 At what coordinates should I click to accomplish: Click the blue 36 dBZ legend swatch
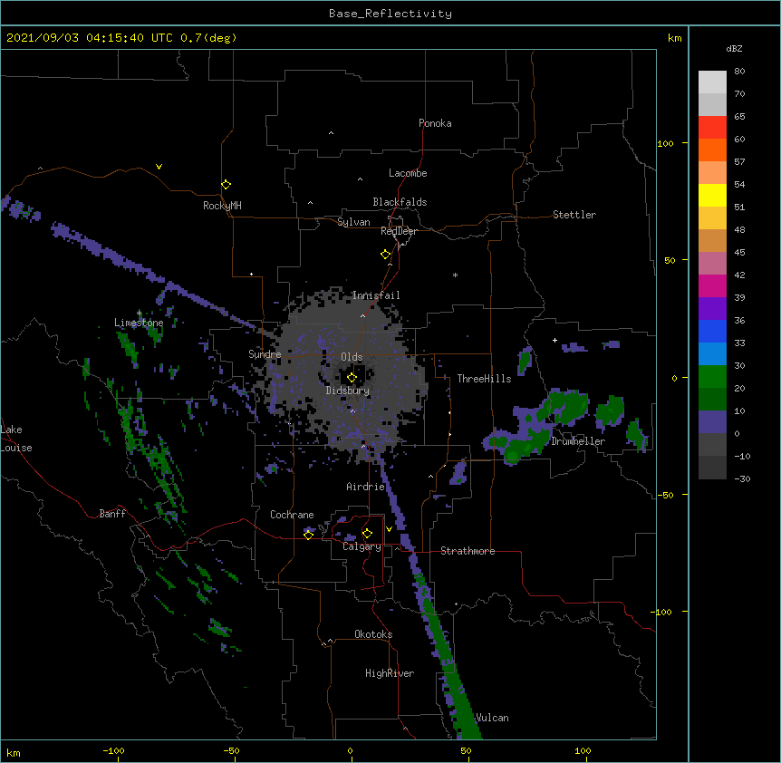712,331
